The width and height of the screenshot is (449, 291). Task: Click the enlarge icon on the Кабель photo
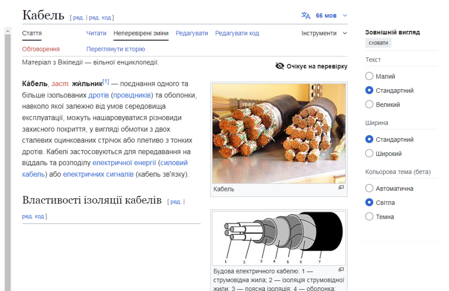341,187
